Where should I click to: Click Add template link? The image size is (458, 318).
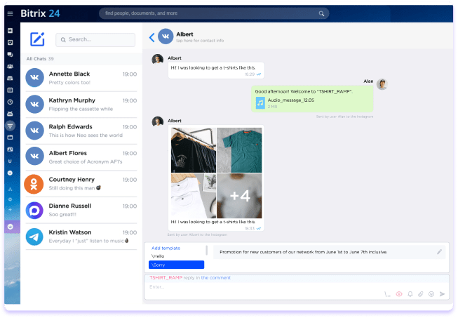166,248
